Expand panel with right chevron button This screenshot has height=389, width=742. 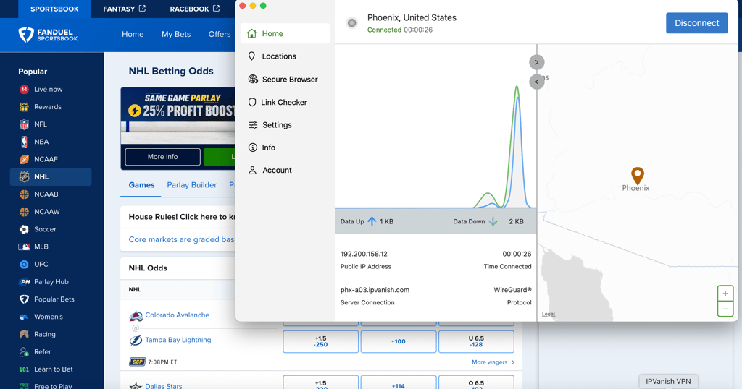(x=537, y=62)
